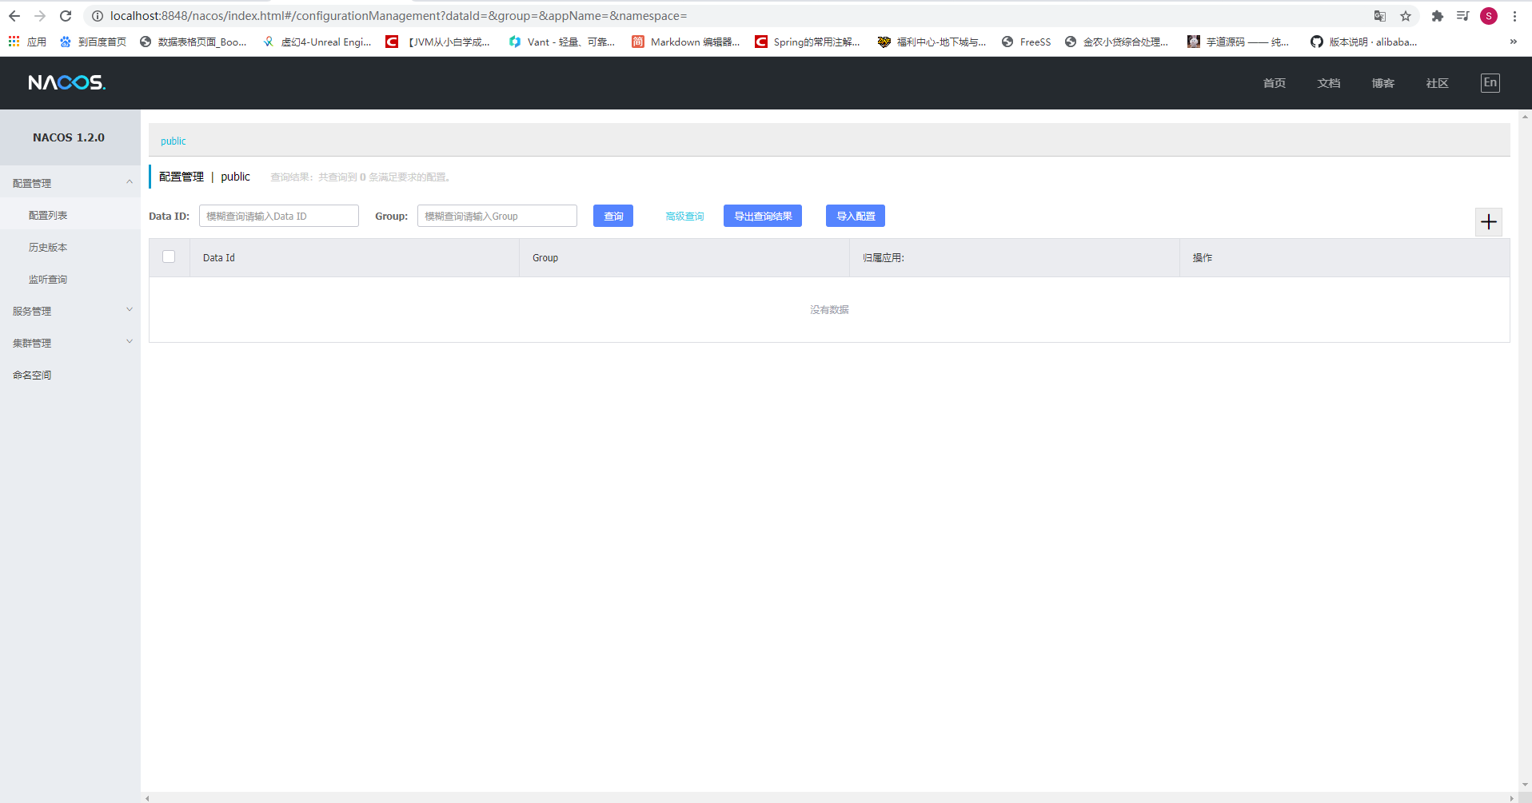
Task: Bookmark this page with star icon
Action: 1406,16
